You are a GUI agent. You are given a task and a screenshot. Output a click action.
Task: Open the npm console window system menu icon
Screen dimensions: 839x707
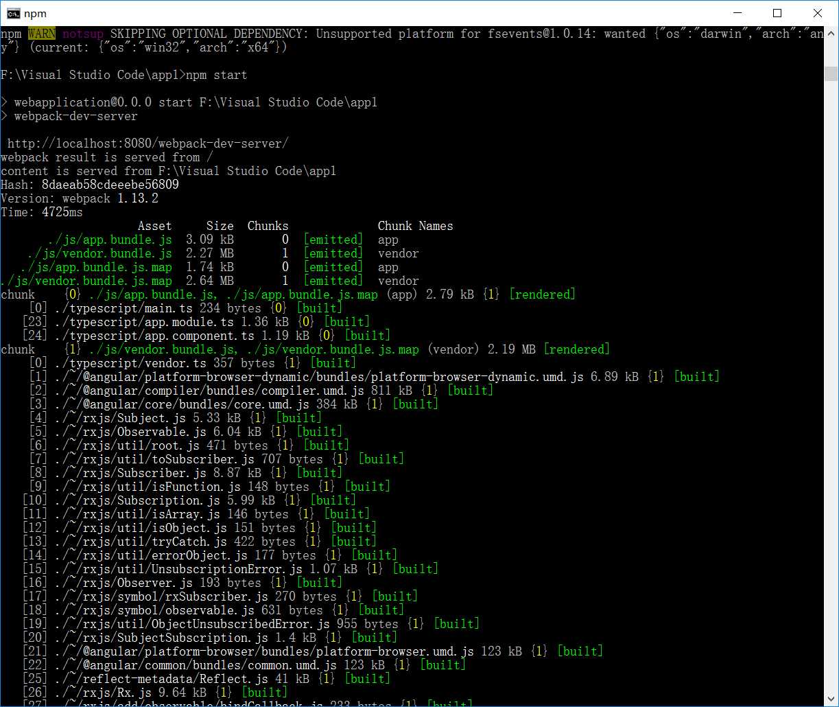tap(12, 13)
